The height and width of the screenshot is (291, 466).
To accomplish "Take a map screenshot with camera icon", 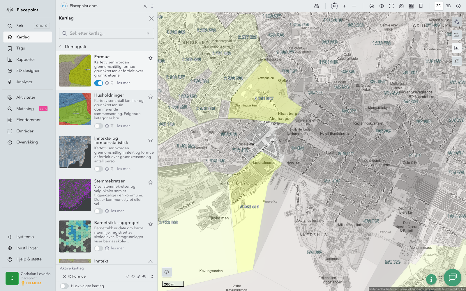I will [x=401, y=6].
